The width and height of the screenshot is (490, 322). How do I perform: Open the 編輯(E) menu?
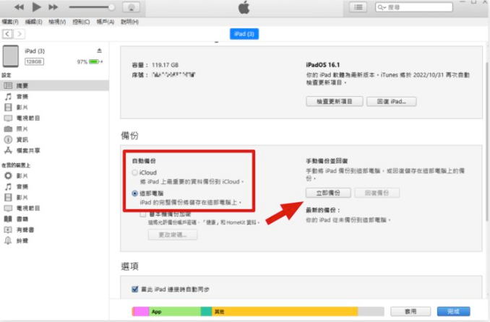pos(33,22)
